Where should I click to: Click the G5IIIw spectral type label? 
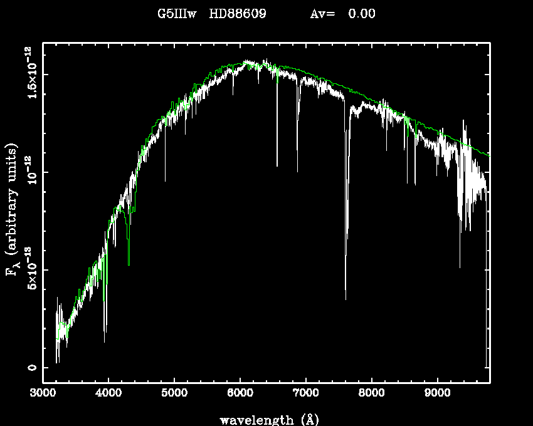pos(177,14)
